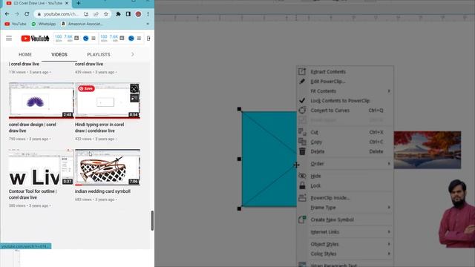
Task: Click the browser forward arrow
Action: tap(17, 14)
